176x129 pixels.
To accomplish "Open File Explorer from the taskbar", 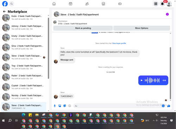I will tap(37, 115).
